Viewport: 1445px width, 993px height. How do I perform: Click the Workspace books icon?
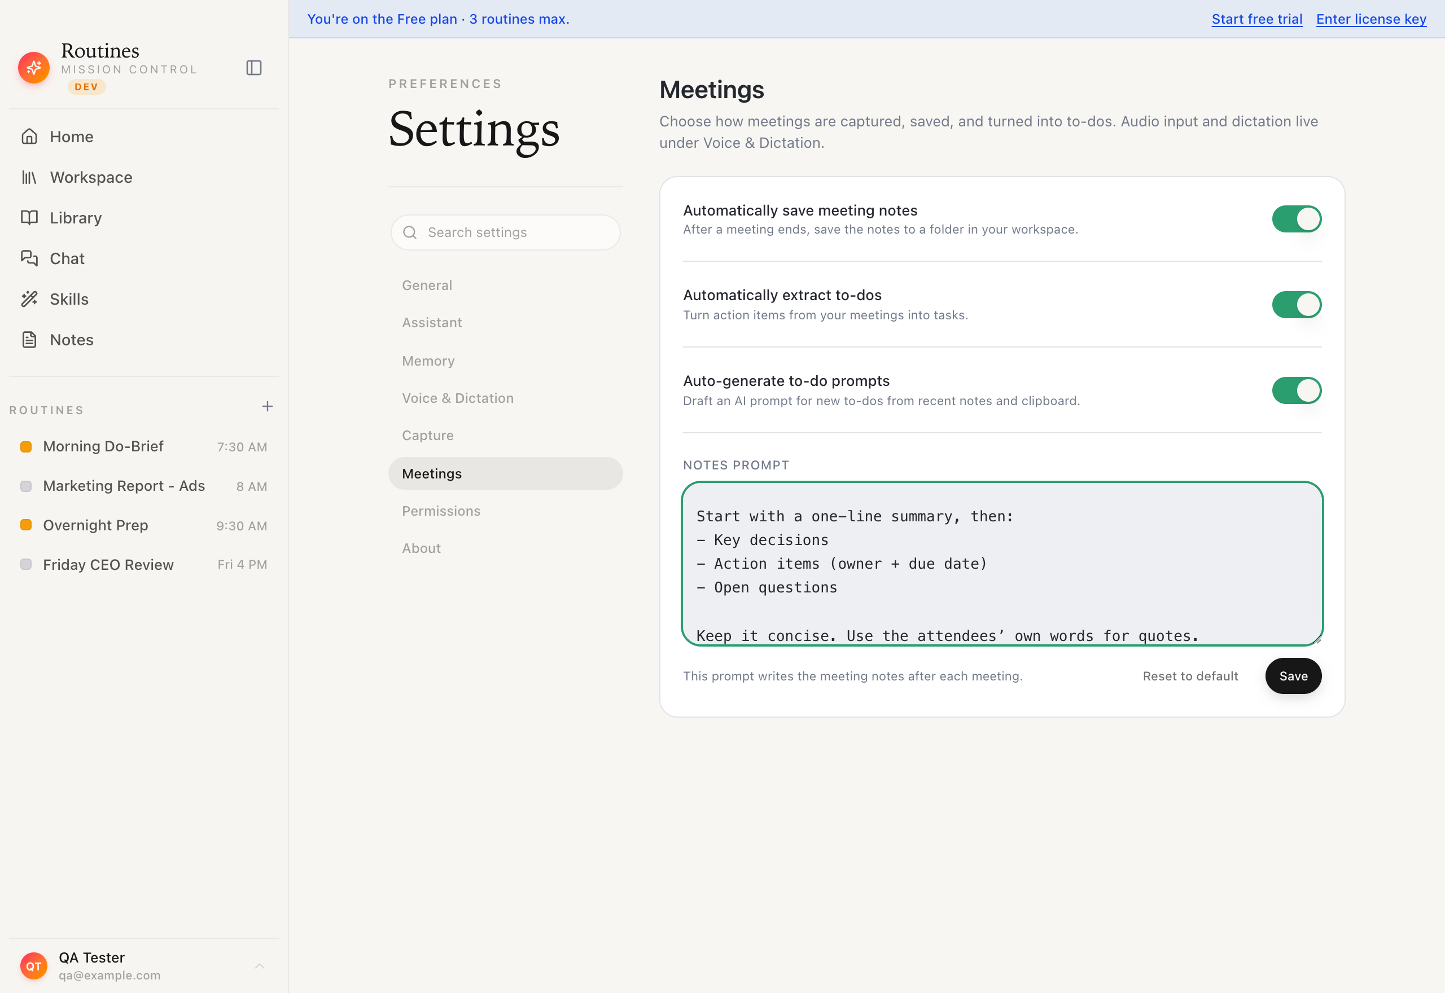pyautogui.click(x=29, y=177)
